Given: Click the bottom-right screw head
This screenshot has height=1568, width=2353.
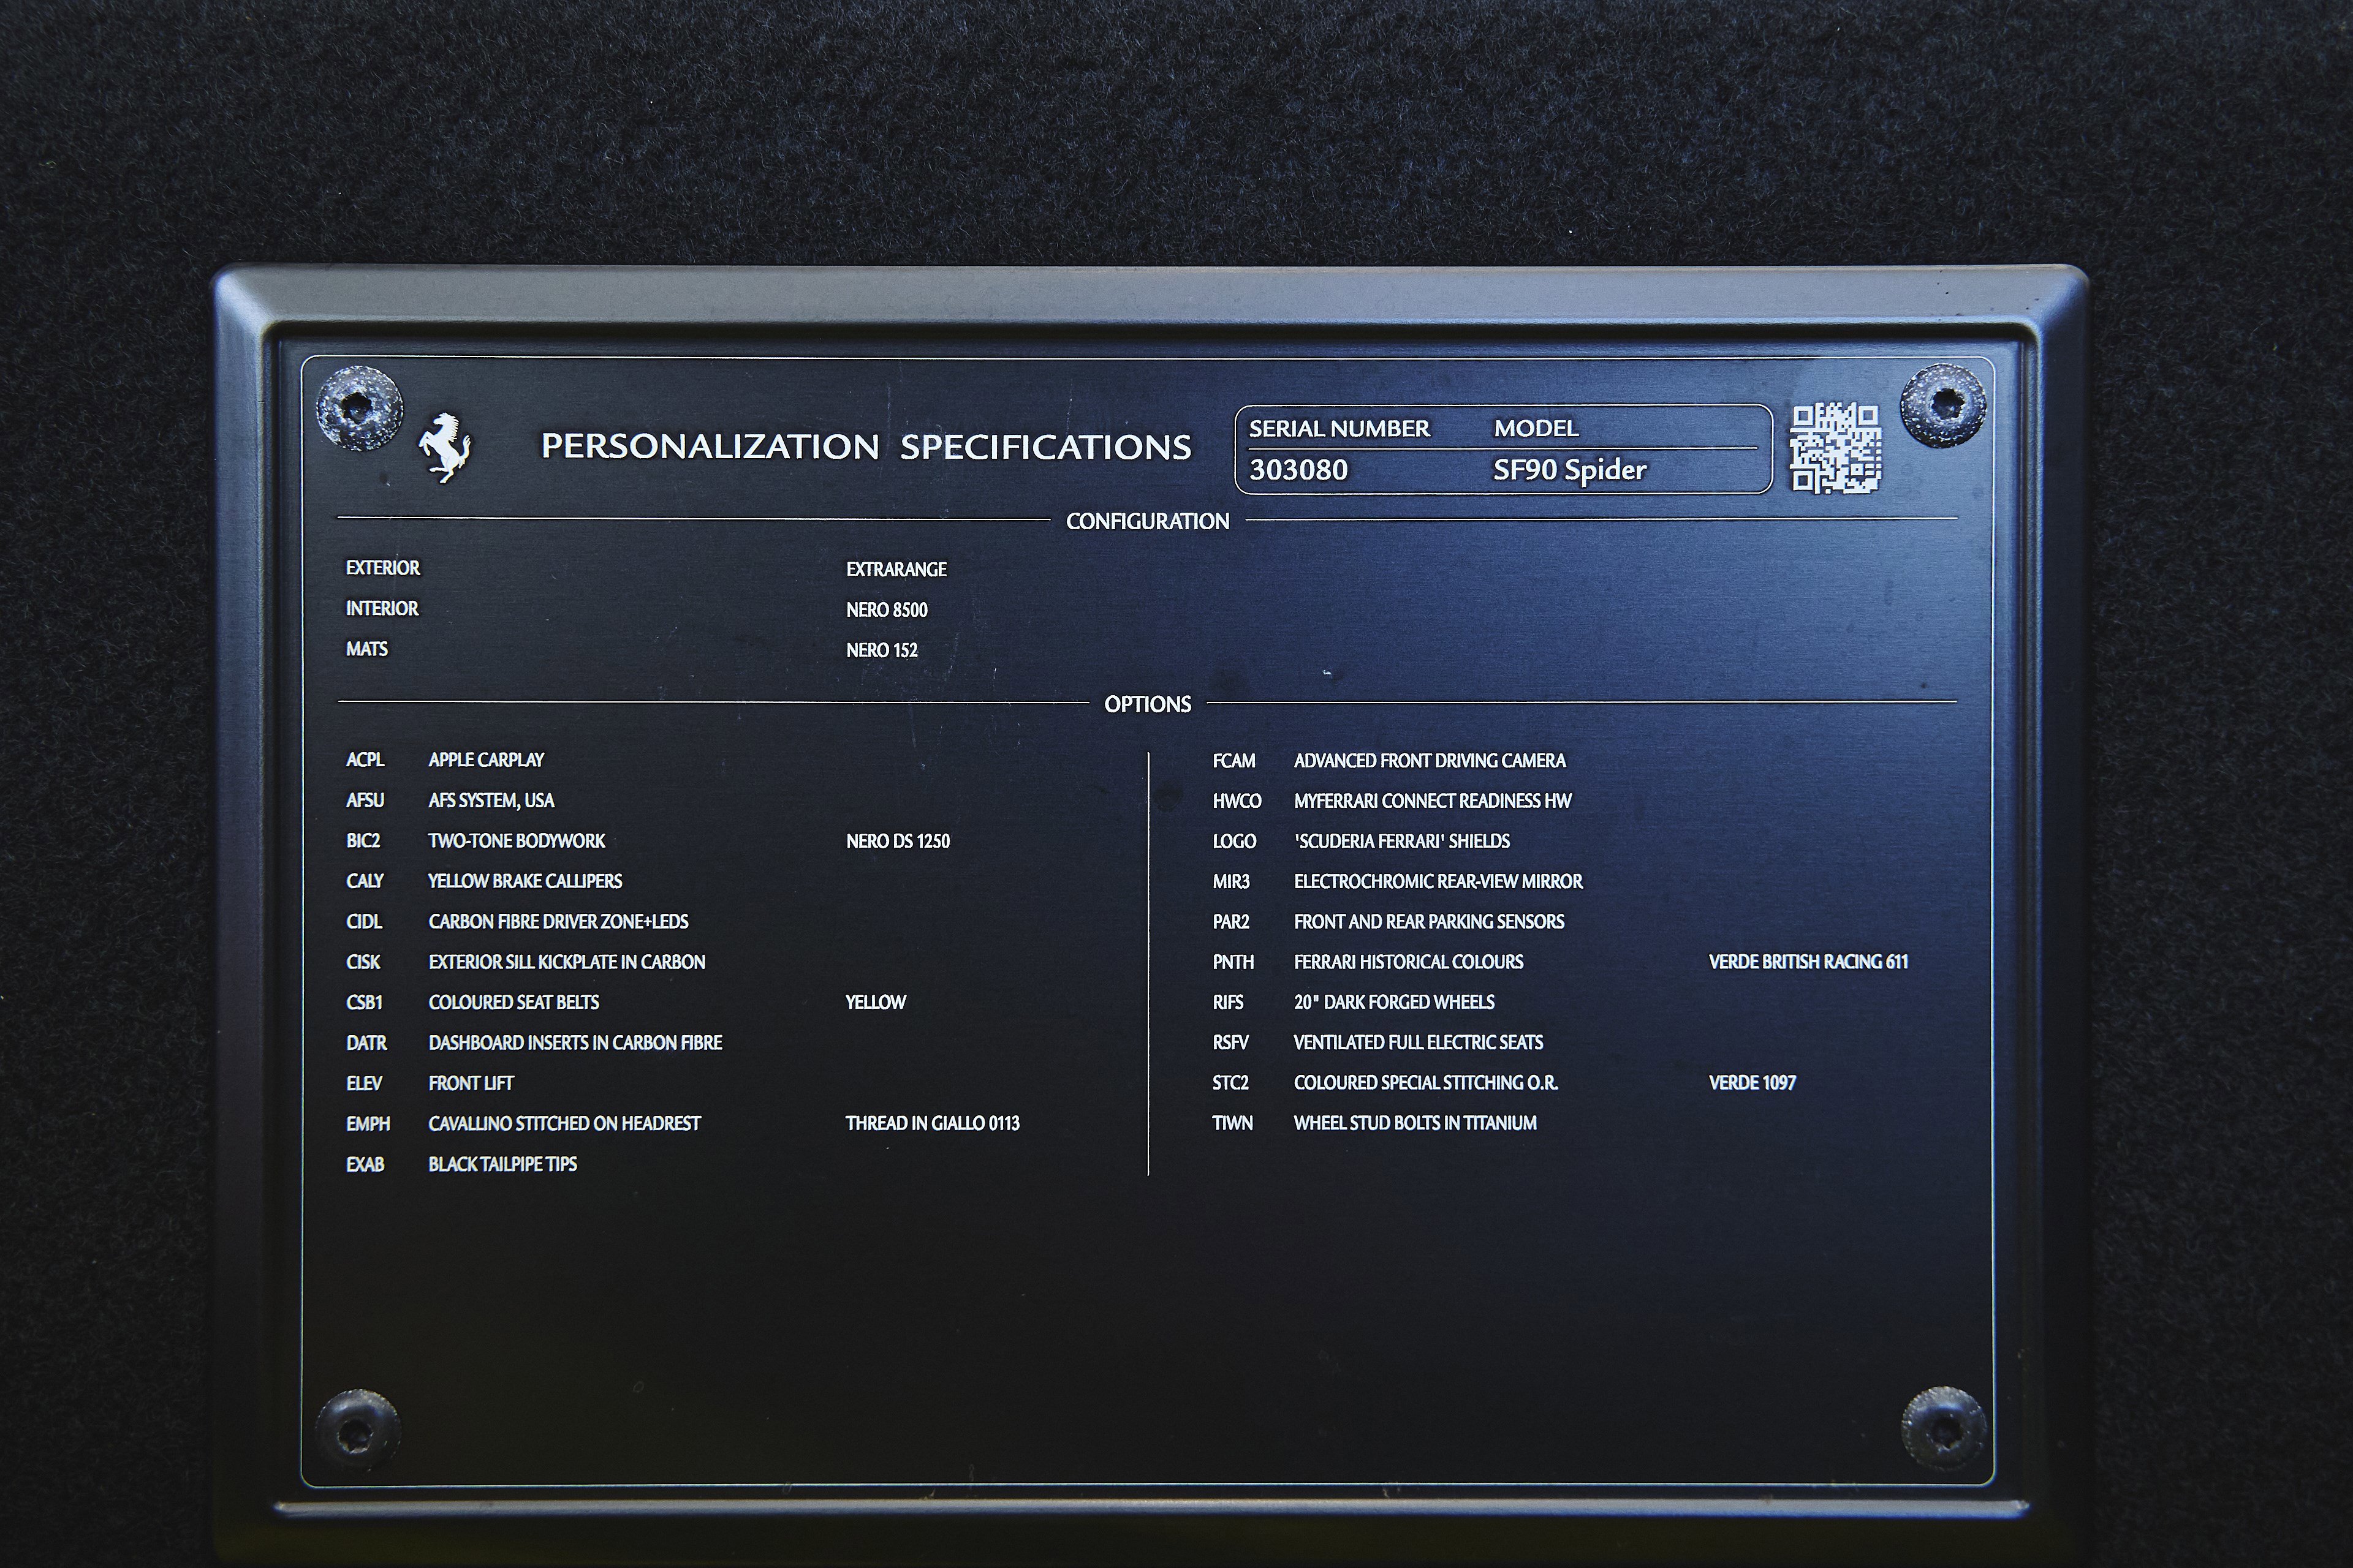Looking at the screenshot, I should point(1943,1427).
